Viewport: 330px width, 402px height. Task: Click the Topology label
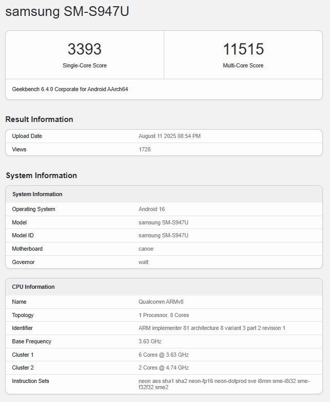23,315
